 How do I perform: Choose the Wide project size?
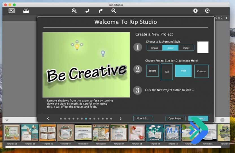183,71
